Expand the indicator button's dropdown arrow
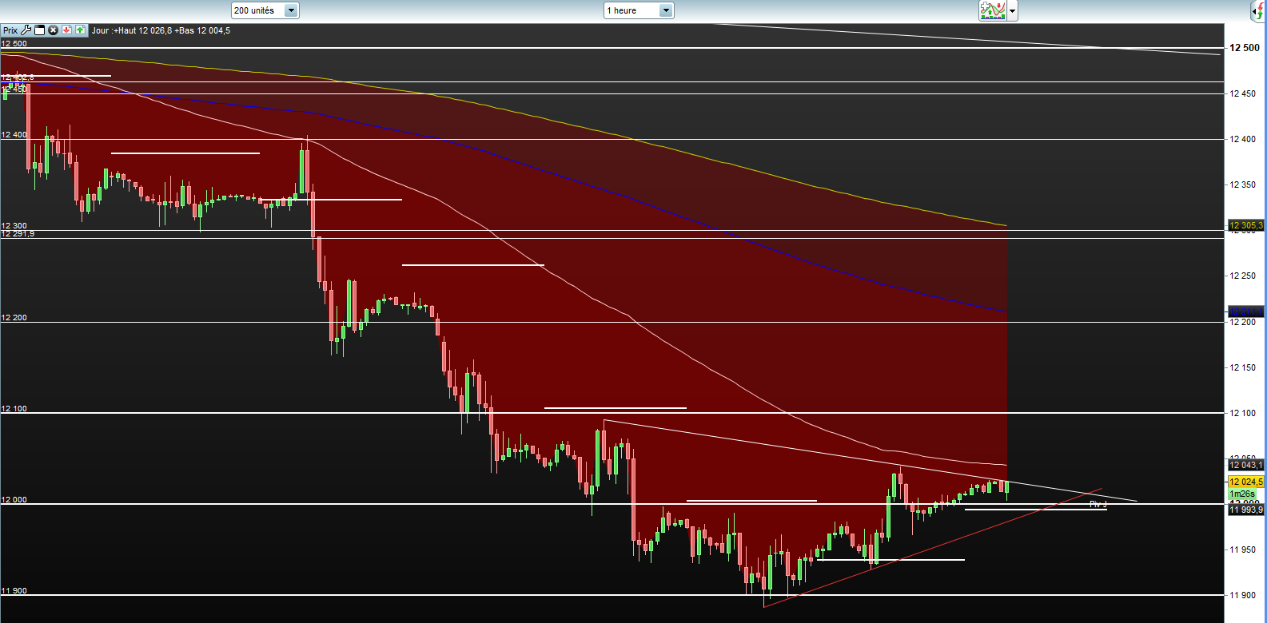The image size is (1267, 623). (1013, 10)
